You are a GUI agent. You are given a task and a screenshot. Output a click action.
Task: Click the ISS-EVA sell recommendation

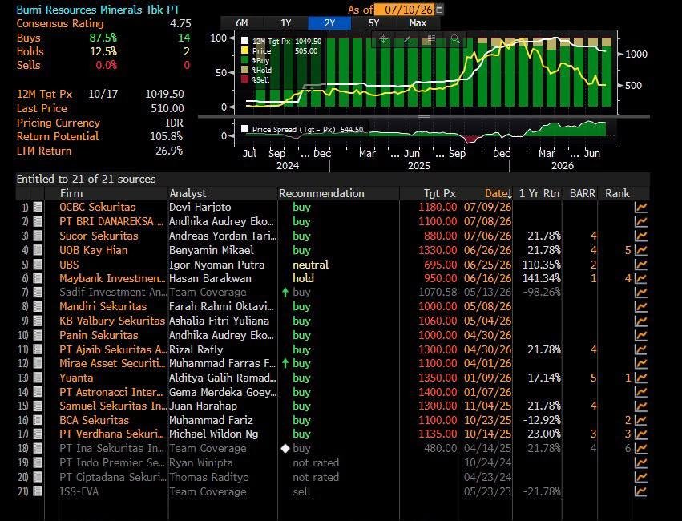[302, 491]
